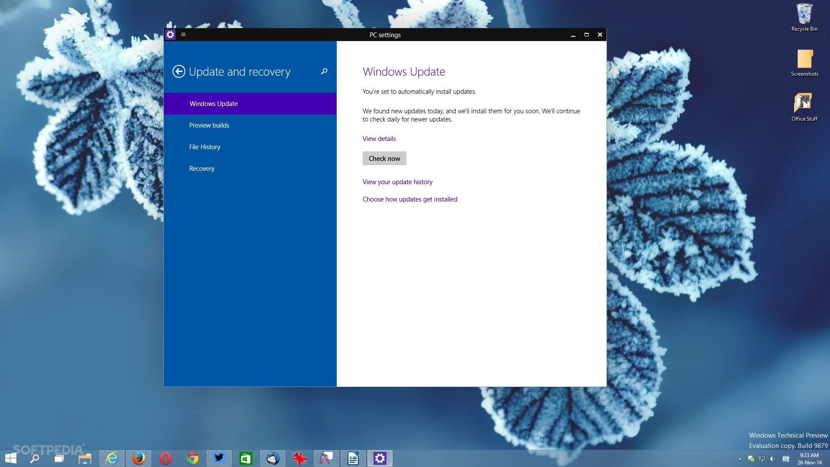Open Task View on the taskbar

tap(59, 458)
